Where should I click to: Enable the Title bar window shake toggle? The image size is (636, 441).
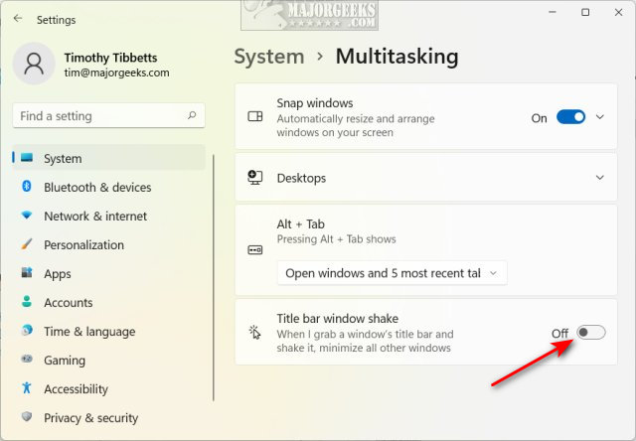point(590,333)
